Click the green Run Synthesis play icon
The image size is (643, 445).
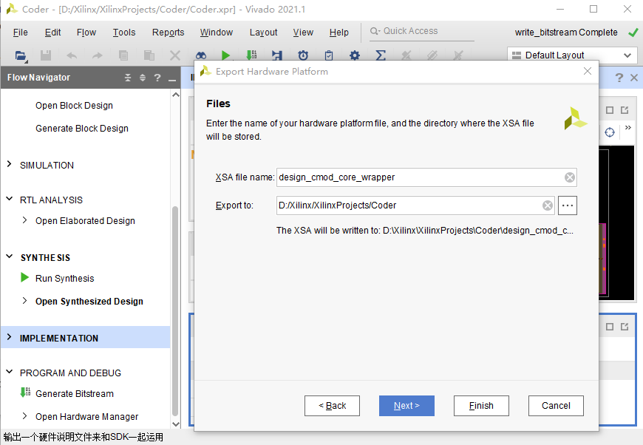(x=24, y=278)
